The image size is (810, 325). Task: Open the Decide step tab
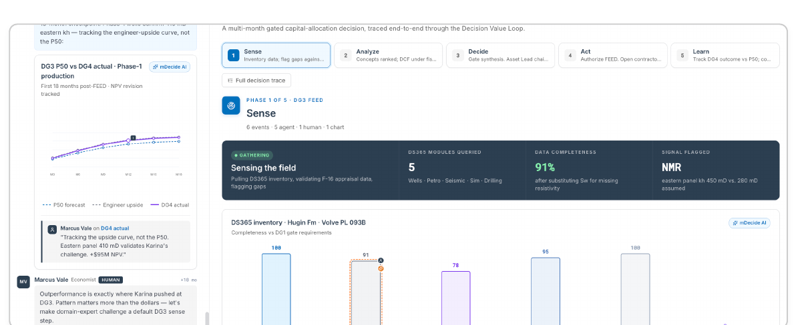click(x=500, y=55)
